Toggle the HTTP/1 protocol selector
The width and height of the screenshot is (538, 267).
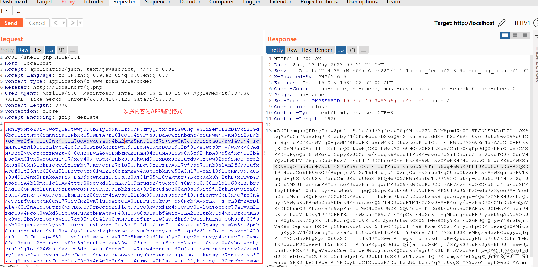click(521, 23)
